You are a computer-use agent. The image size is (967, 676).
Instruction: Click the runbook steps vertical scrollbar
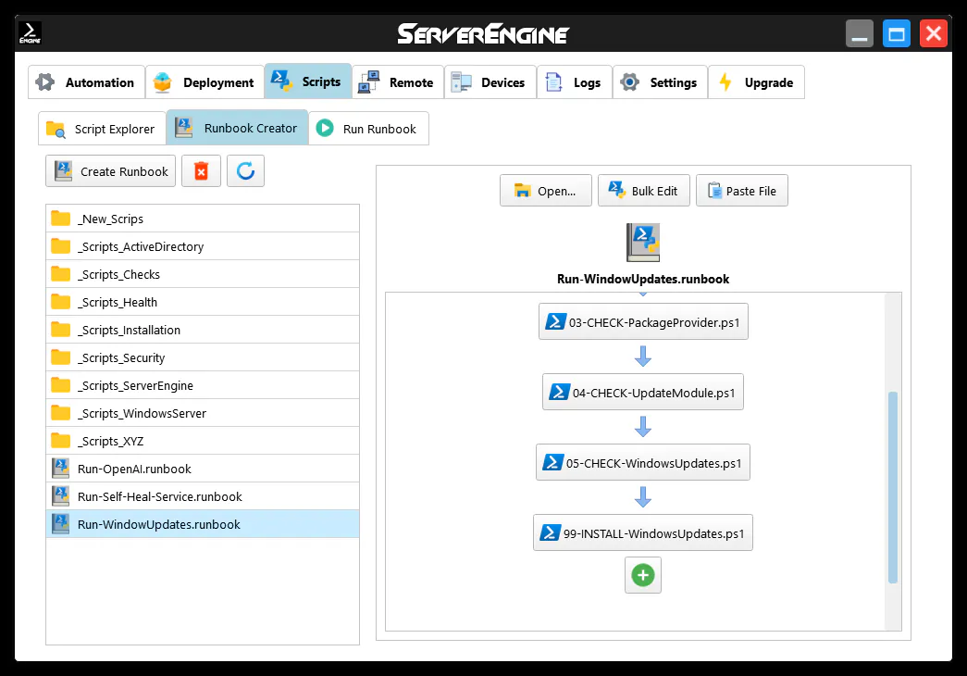892,486
